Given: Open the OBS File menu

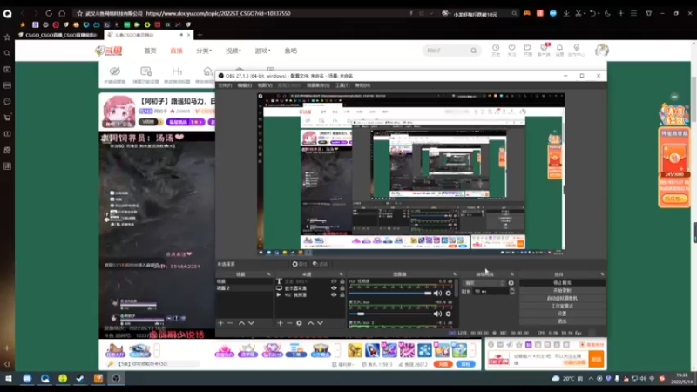Looking at the screenshot, I should [225, 85].
